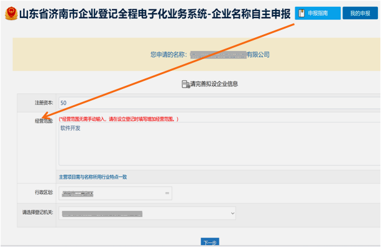Click the document icon beside 请完善拟设企业信息
The height and width of the screenshot is (247, 381).
186,84
